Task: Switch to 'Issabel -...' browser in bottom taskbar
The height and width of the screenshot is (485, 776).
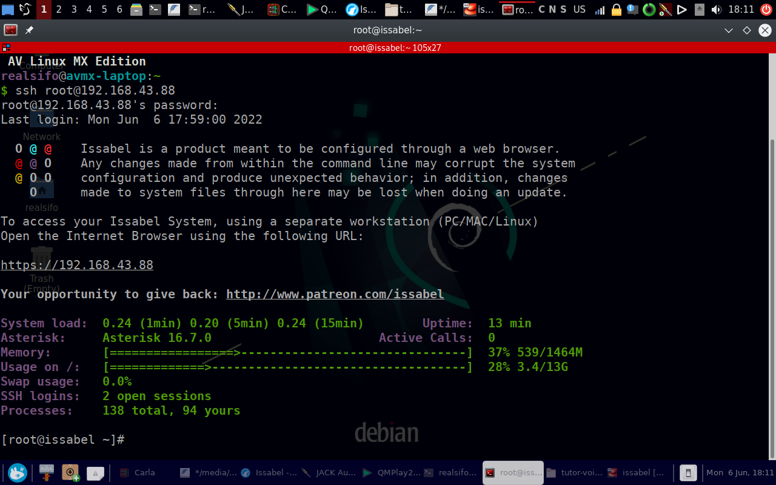Action: click(x=269, y=472)
